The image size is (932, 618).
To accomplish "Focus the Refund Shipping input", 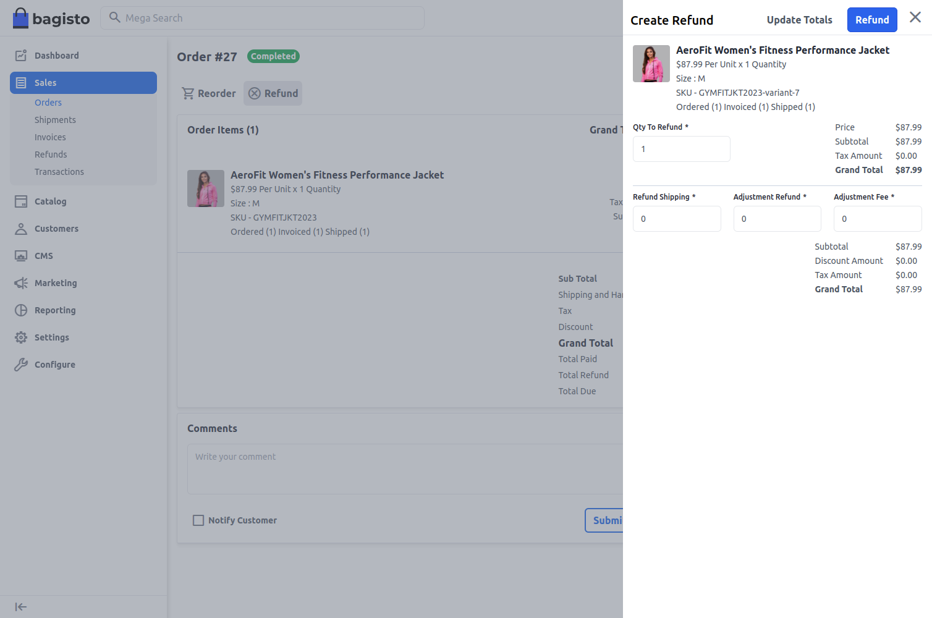I will [x=677, y=219].
